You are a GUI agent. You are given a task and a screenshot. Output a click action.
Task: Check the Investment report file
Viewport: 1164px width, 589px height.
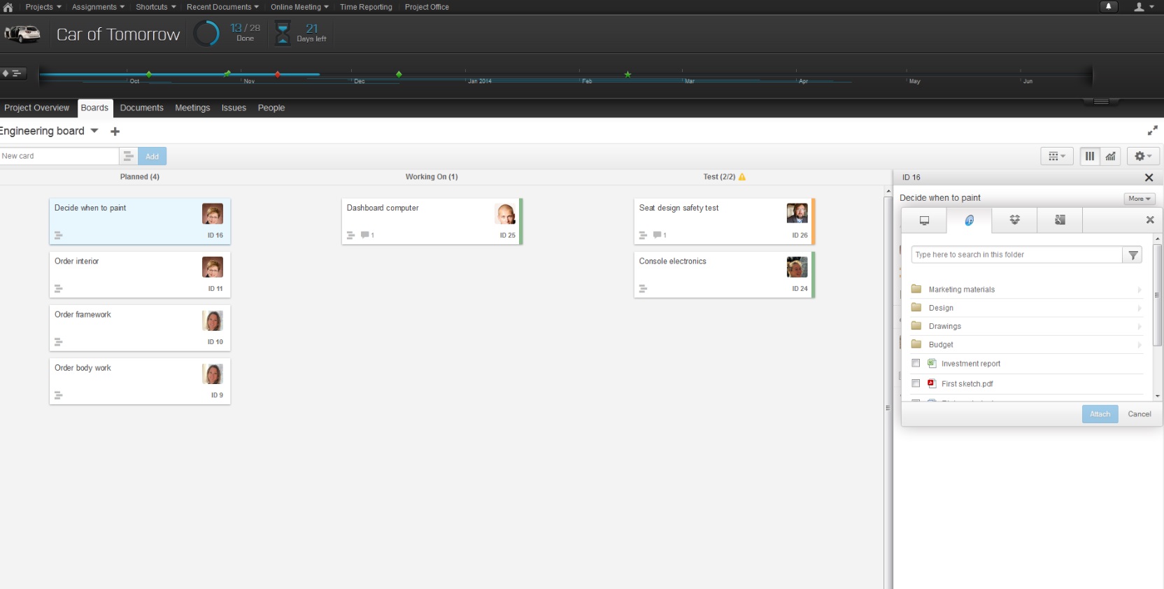(916, 364)
